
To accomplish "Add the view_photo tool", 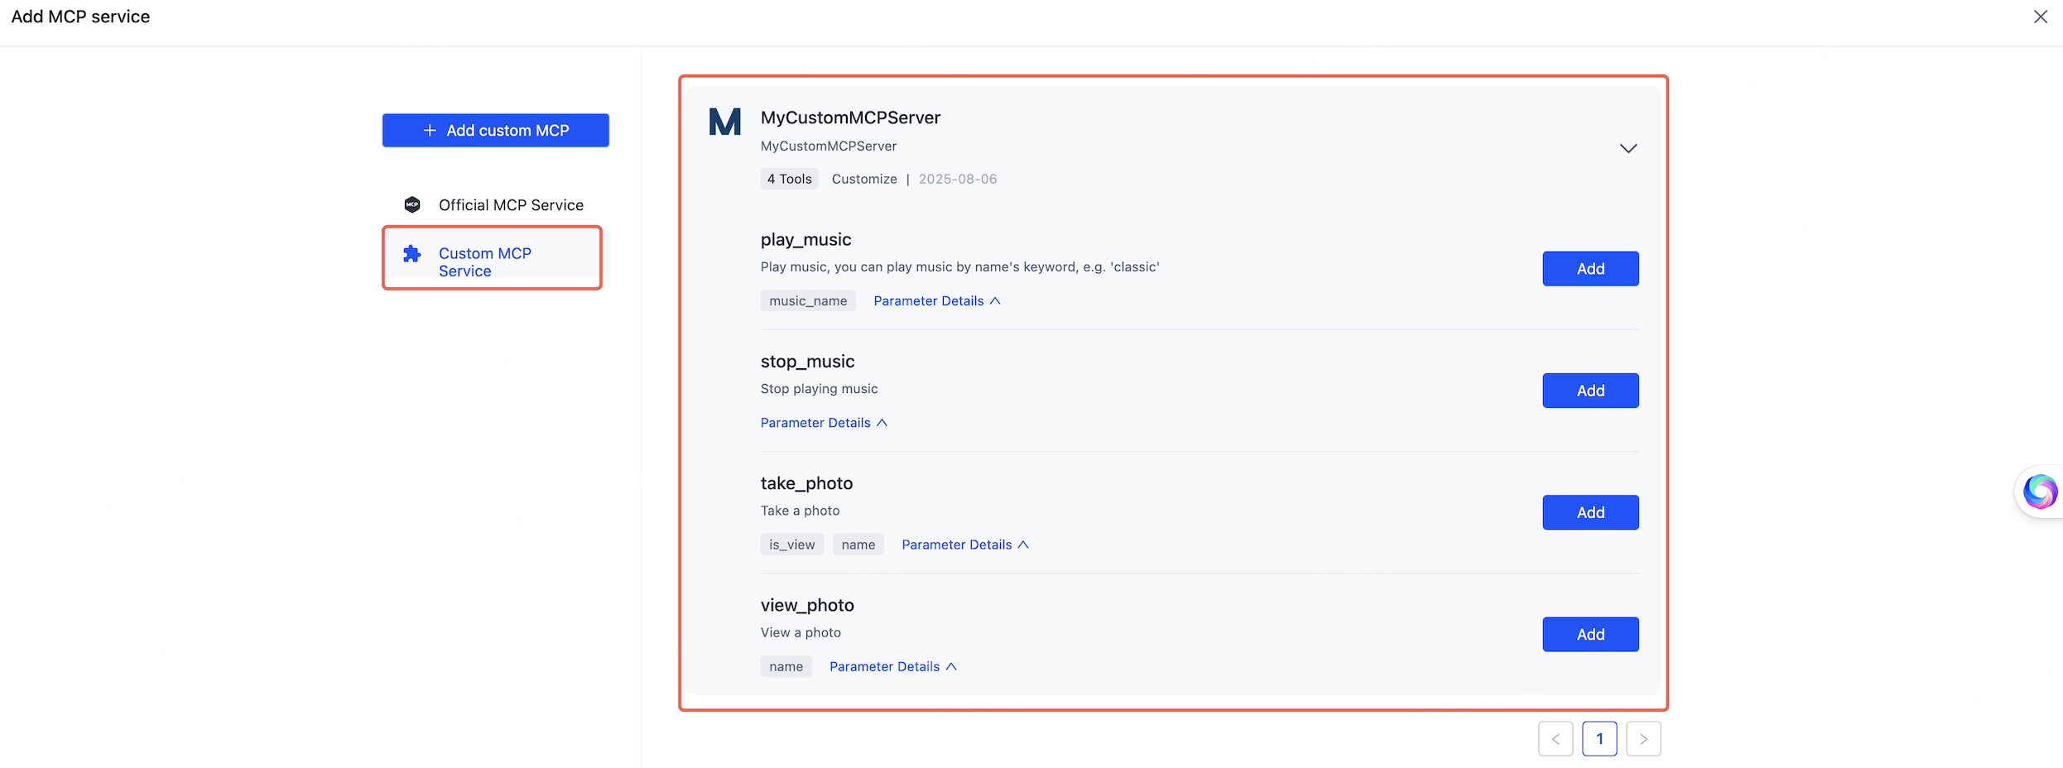I will 1590,634.
